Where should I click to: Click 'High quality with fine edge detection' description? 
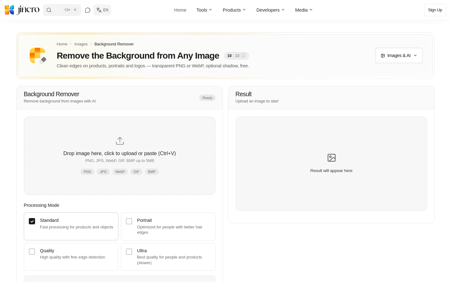click(72, 257)
